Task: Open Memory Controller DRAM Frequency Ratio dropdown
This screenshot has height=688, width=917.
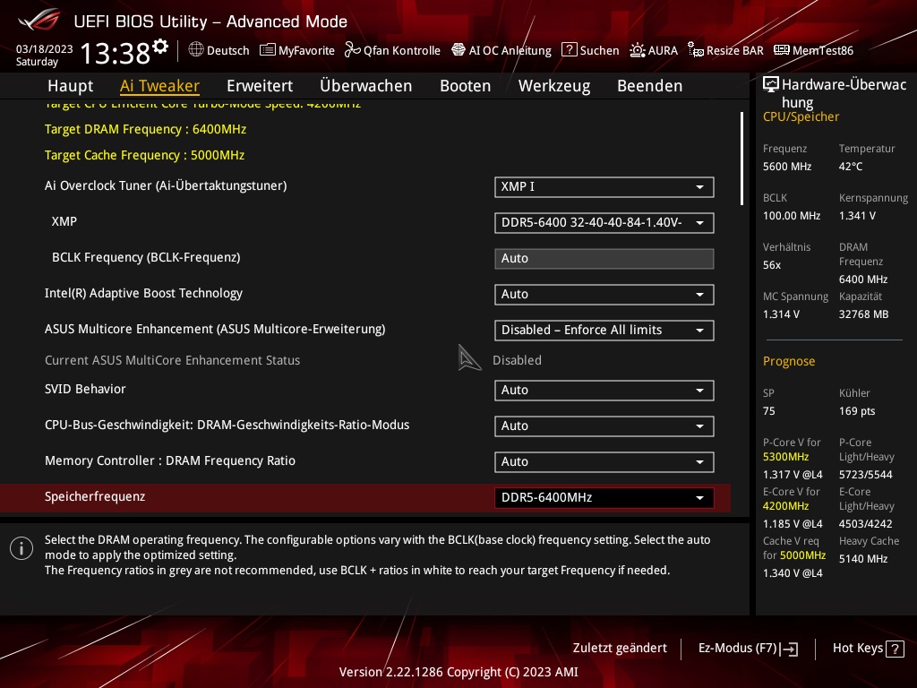Action: pos(604,461)
